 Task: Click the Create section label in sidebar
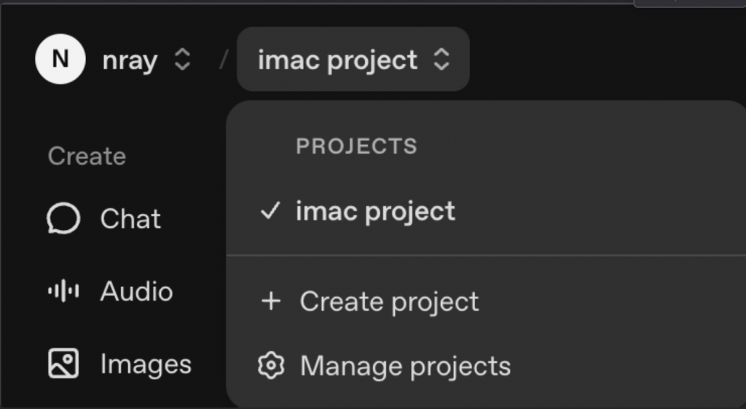pyautogui.click(x=87, y=156)
